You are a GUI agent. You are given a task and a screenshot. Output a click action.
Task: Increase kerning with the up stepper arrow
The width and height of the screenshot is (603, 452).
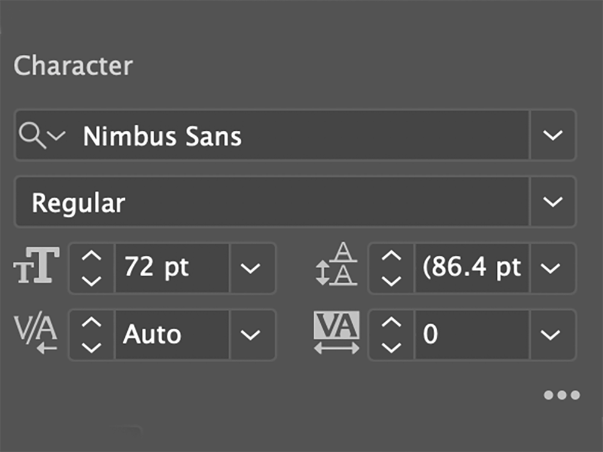coord(92,324)
